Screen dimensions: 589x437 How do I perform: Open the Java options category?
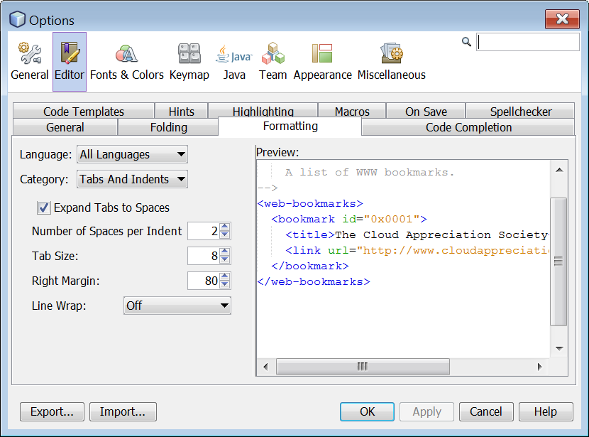[234, 62]
